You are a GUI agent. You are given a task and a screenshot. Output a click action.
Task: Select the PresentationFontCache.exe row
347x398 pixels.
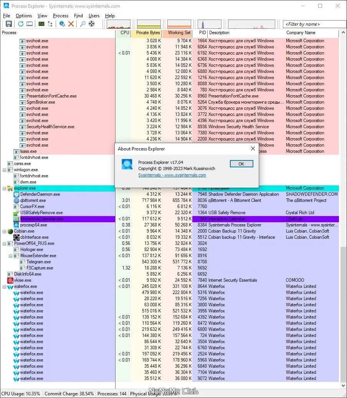170,96
